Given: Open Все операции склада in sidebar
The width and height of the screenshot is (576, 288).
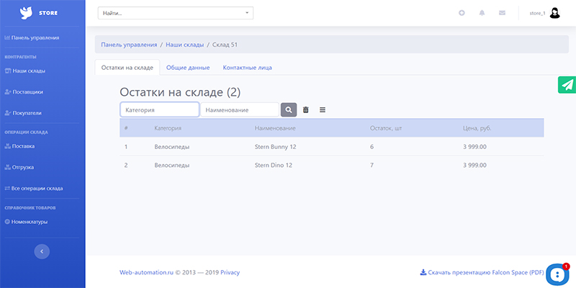Looking at the screenshot, I should pyautogui.click(x=34, y=189).
